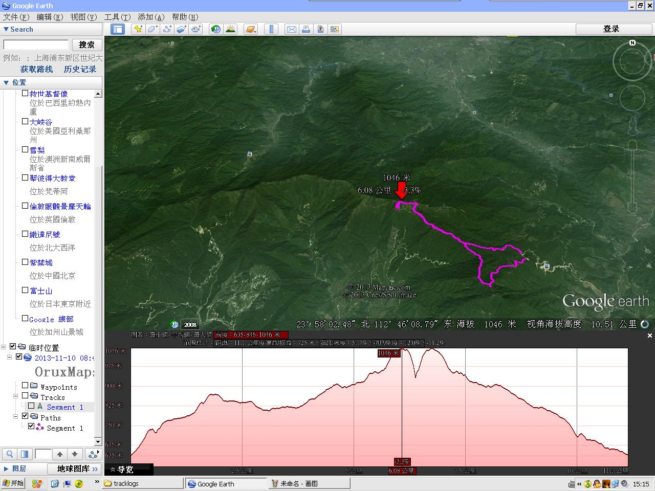Move item up with the up arrow
Viewport: 655px width, 491px height.
tap(60, 454)
